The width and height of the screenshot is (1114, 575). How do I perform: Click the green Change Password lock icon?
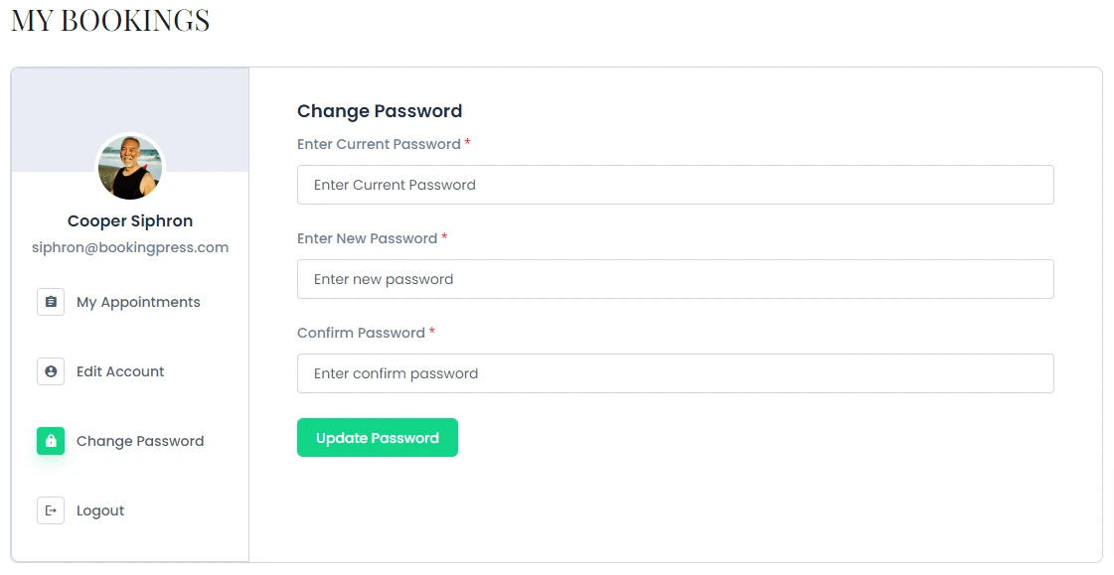(x=51, y=441)
